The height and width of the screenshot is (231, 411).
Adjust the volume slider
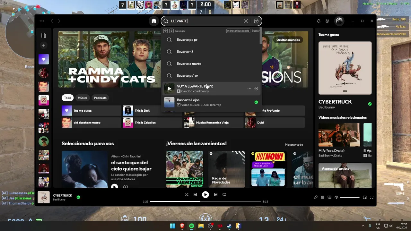[350, 197]
